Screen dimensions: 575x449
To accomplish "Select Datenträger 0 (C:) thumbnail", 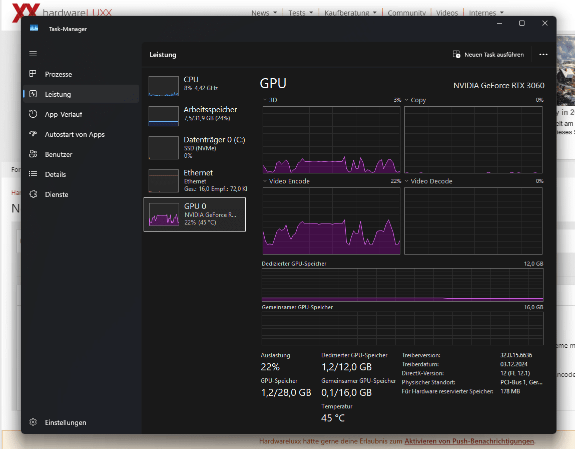I will point(164,148).
